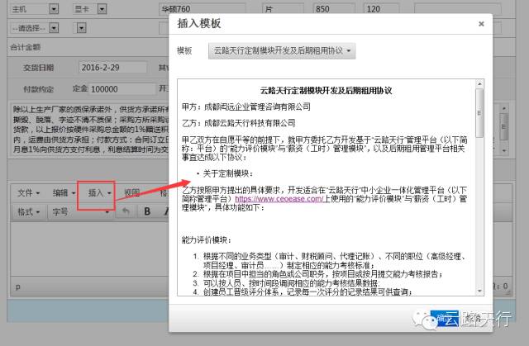Click the 付款约定 label

[38, 89]
